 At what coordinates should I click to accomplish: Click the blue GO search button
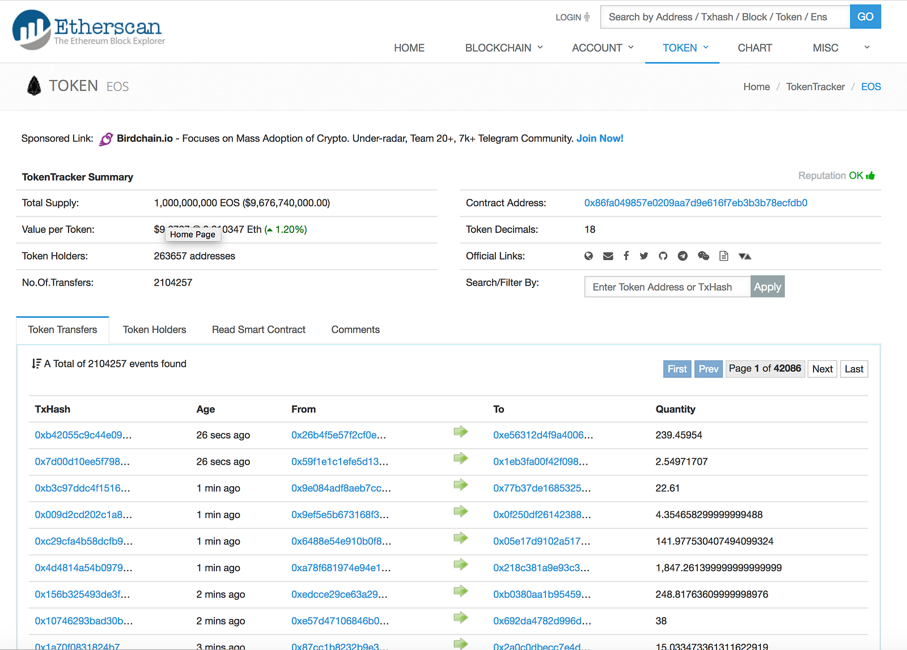(x=866, y=17)
